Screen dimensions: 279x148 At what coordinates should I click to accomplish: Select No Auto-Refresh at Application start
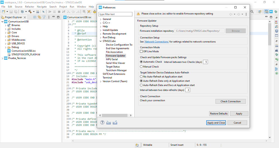(x=141, y=77)
